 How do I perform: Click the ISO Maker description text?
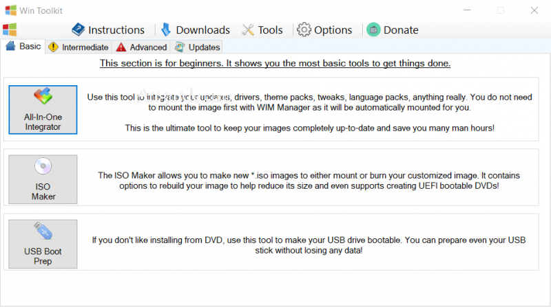[x=309, y=181]
